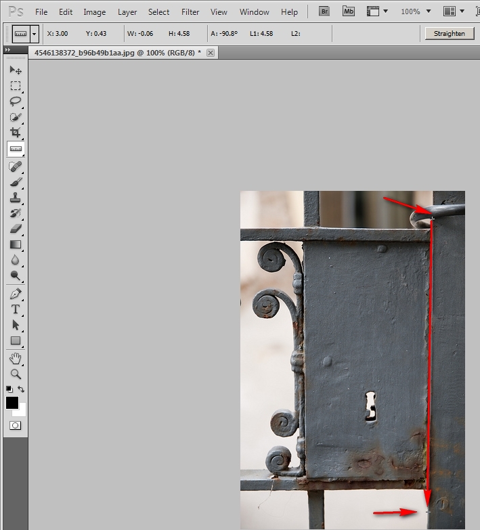The height and width of the screenshot is (530, 480).
Task: Expand the collapsed toolbox panel
Action: pyautogui.click(x=7, y=49)
